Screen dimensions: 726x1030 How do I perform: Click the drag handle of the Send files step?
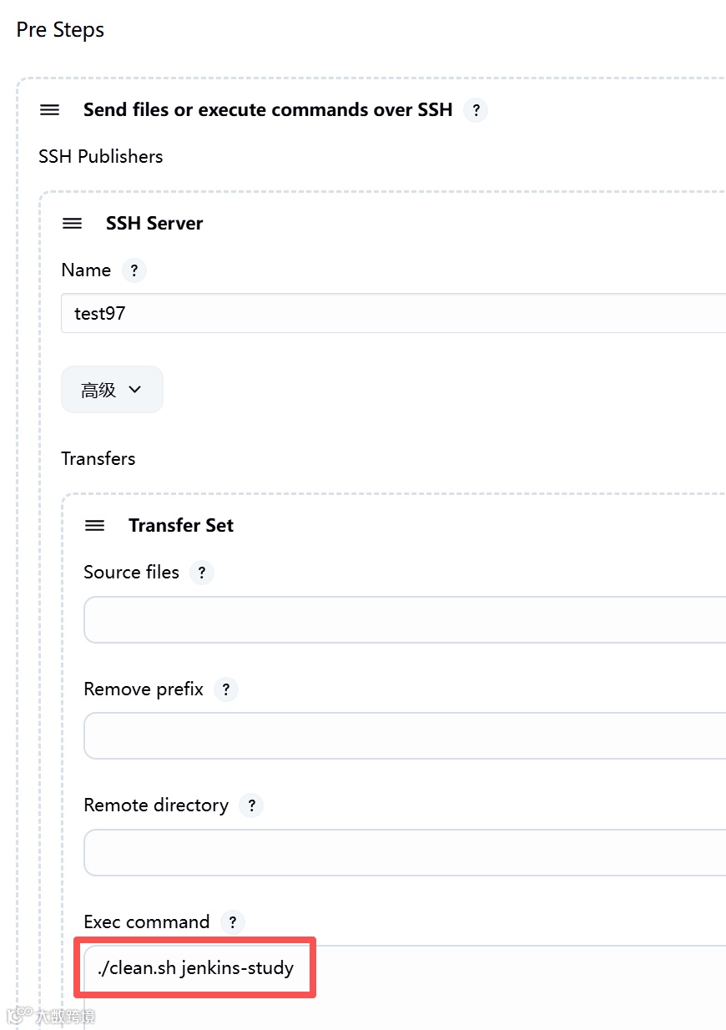50,110
